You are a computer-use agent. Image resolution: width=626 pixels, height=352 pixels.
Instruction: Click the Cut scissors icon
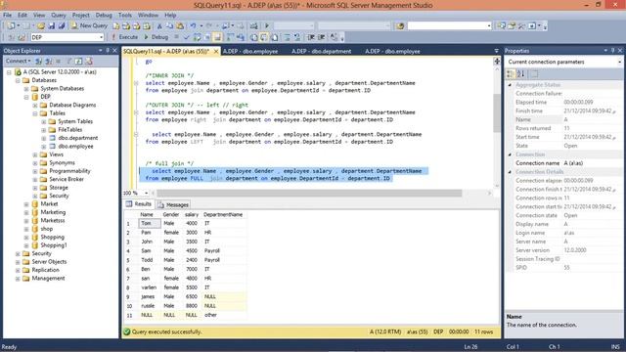click(x=159, y=26)
